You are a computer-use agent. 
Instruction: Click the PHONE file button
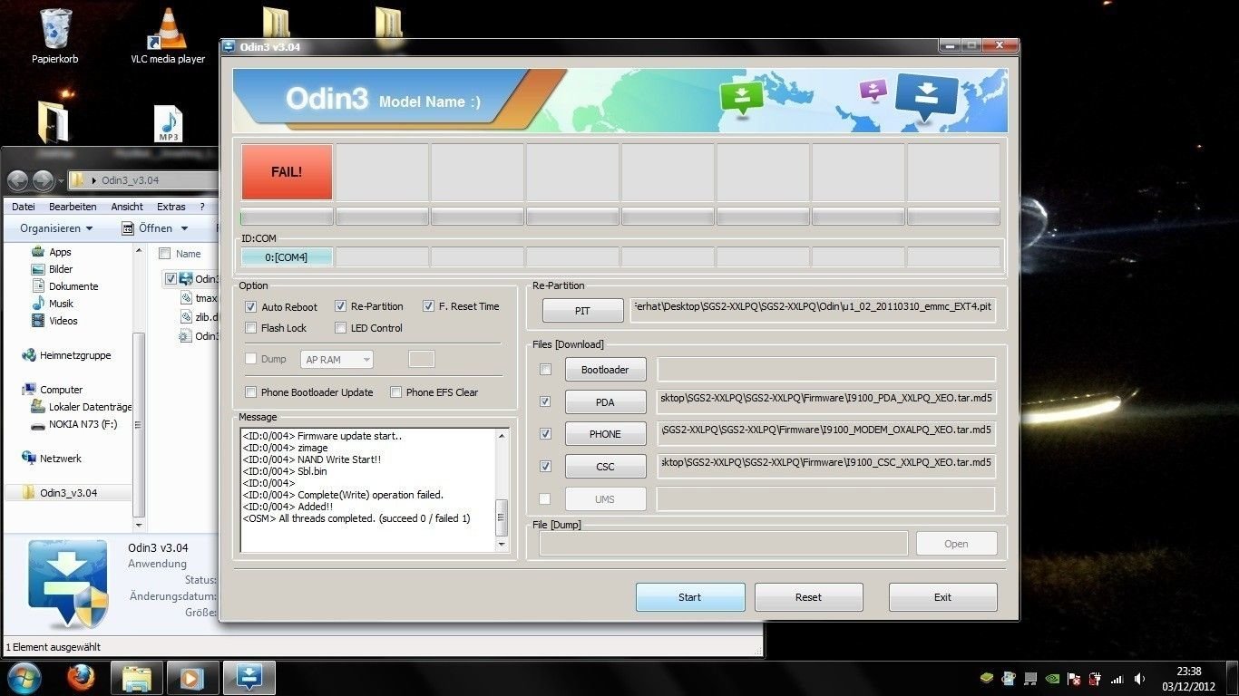click(605, 434)
